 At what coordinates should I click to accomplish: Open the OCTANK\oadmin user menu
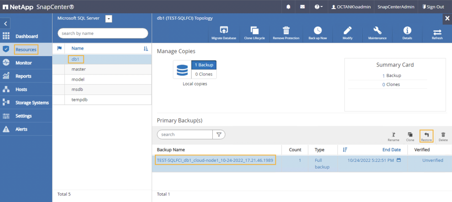[350, 7]
